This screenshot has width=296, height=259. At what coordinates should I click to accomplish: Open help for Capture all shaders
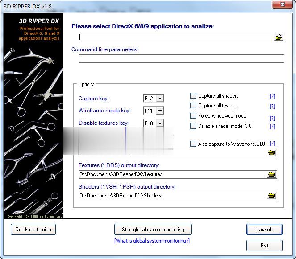[x=272, y=96]
